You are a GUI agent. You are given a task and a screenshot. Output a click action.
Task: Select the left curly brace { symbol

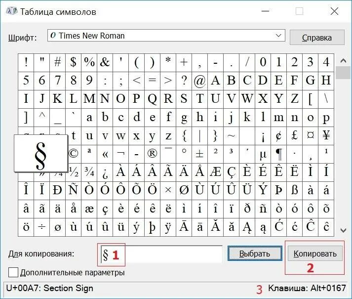(184, 136)
